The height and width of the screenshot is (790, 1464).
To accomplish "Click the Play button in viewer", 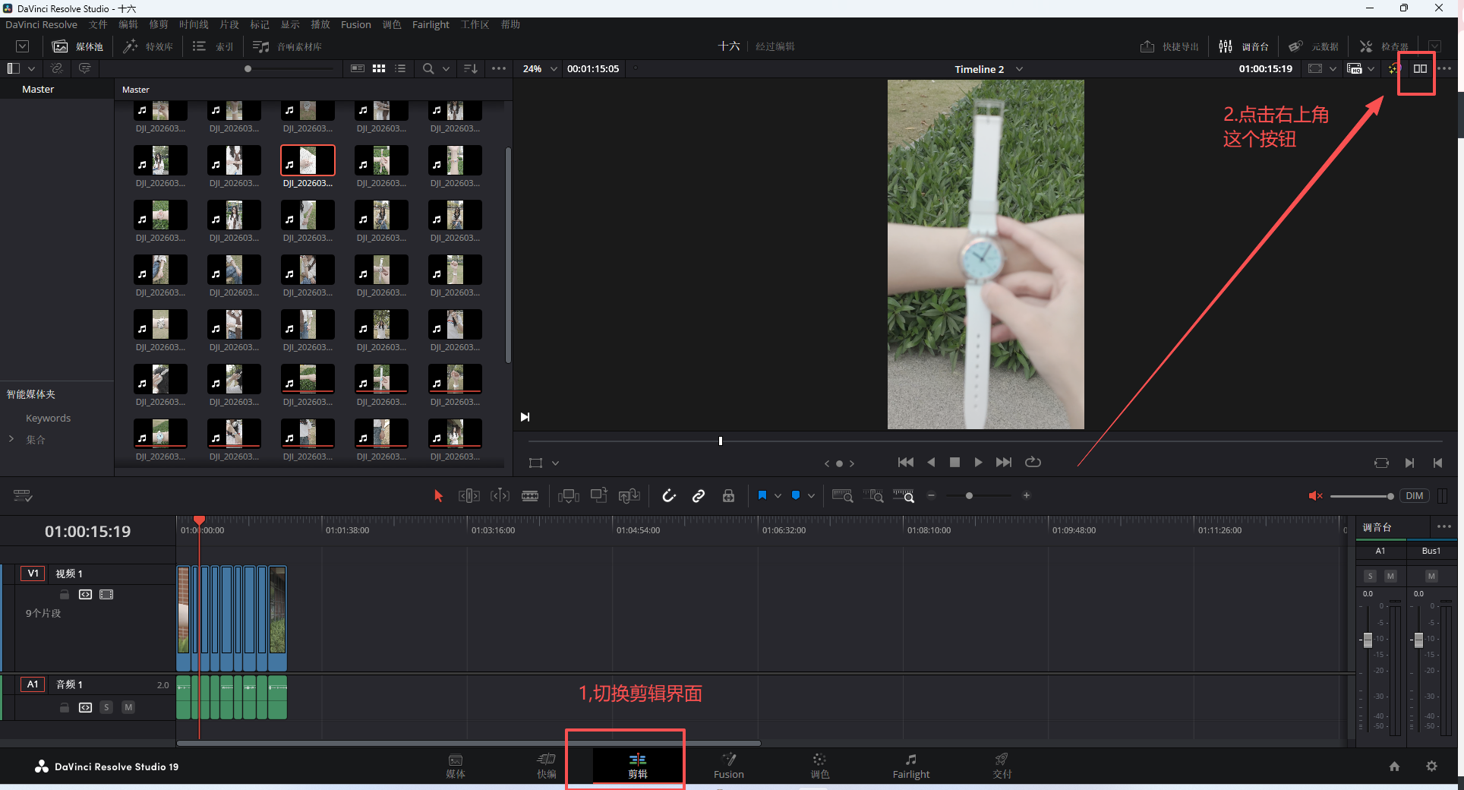I will [x=978, y=462].
